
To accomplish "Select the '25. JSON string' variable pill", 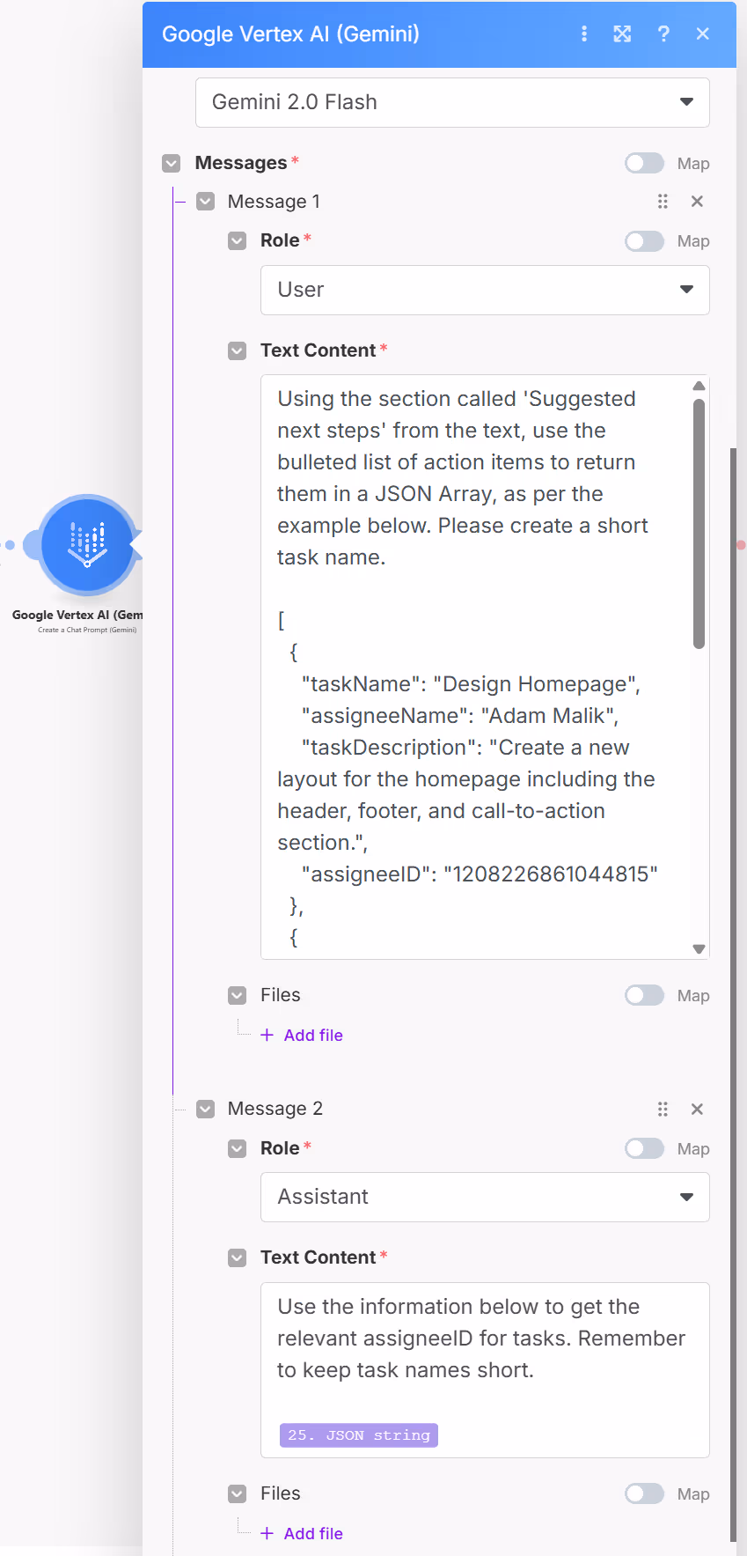I will tap(359, 1435).
